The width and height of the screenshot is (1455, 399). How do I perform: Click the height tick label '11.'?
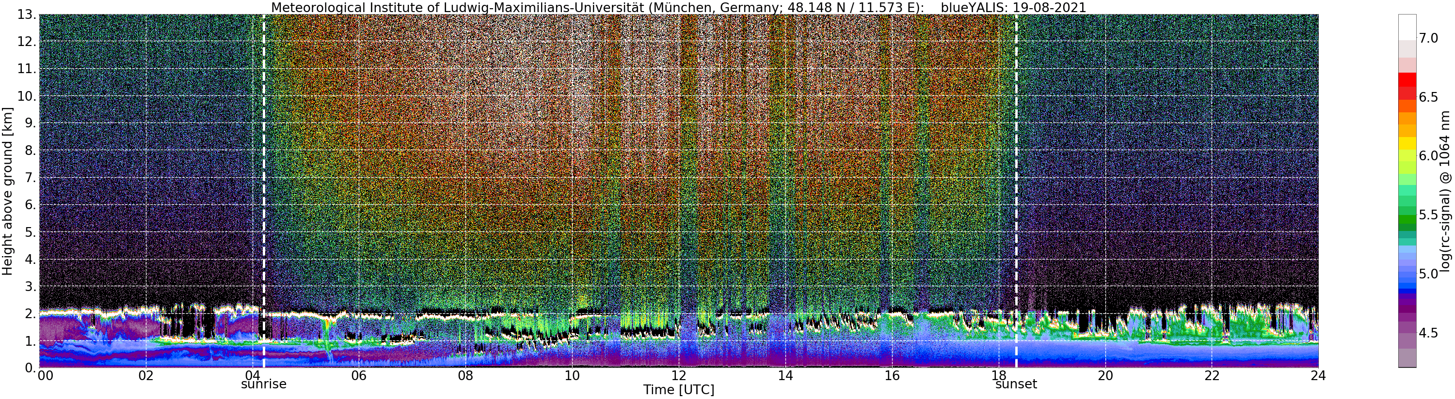click(27, 69)
